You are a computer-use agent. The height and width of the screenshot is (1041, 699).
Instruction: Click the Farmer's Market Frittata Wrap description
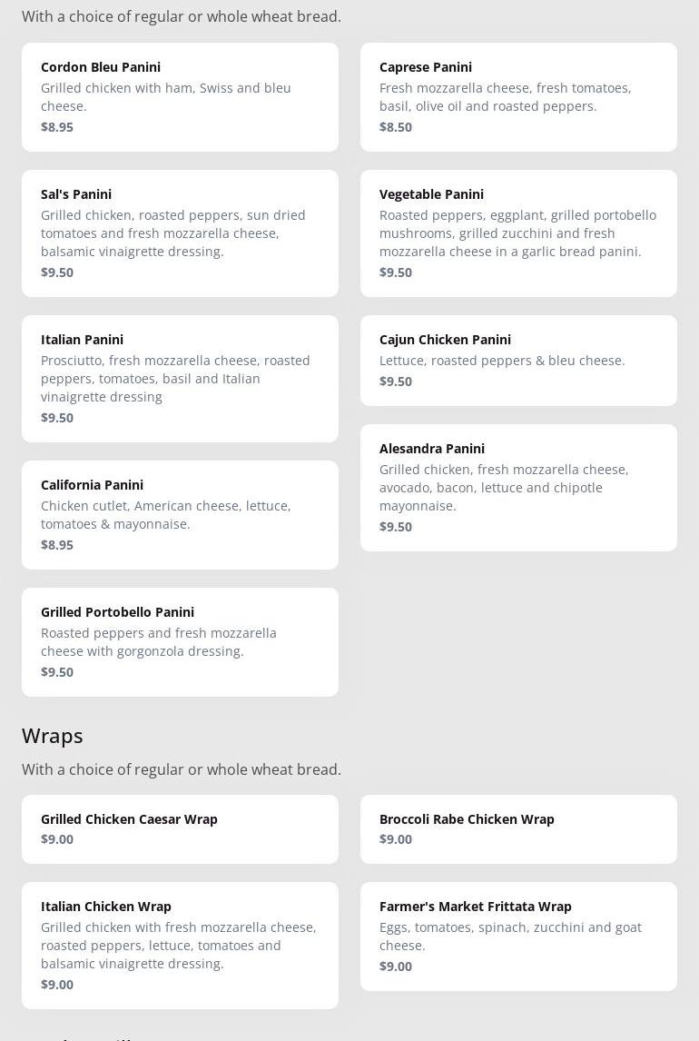[x=510, y=936]
